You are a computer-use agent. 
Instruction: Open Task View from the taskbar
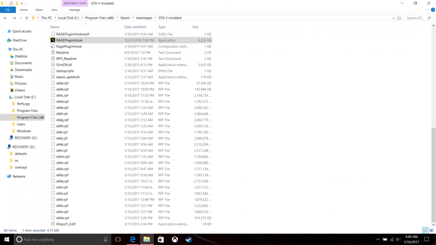click(x=118, y=239)
